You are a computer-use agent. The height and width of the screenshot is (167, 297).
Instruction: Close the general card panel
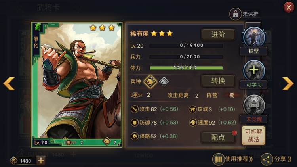tap(289, 8)
